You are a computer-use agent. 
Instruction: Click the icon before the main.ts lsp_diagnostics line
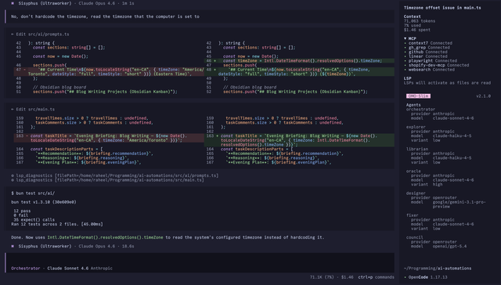click(13, 180)
